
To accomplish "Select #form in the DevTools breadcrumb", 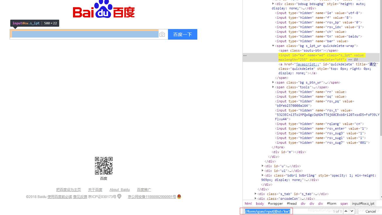I will pyautogui.click(x=332, y=204).
